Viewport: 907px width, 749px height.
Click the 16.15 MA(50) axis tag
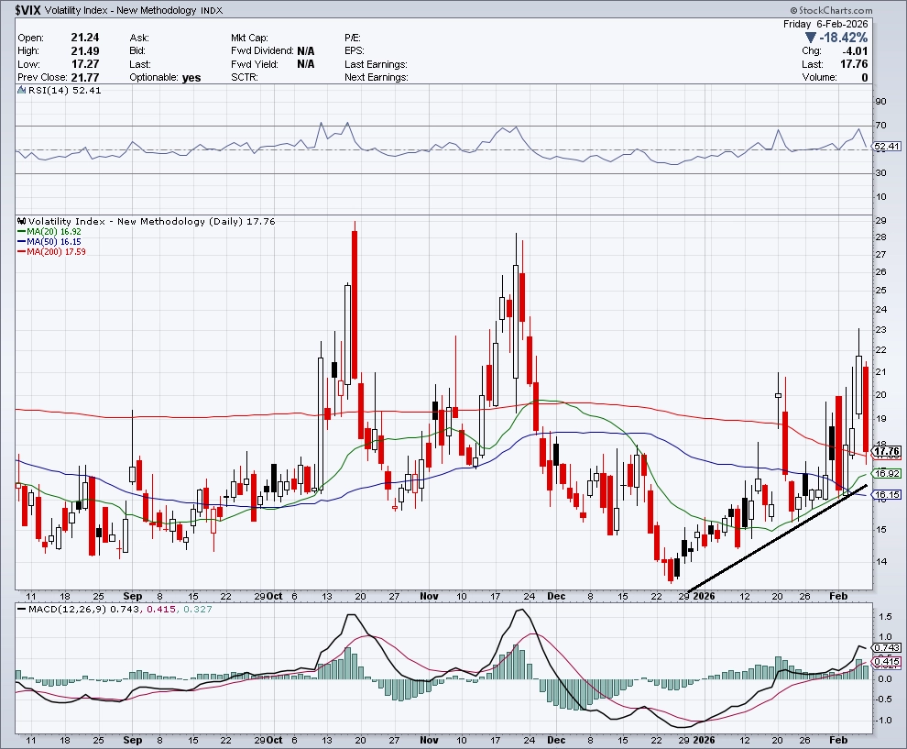click(887, 495)
